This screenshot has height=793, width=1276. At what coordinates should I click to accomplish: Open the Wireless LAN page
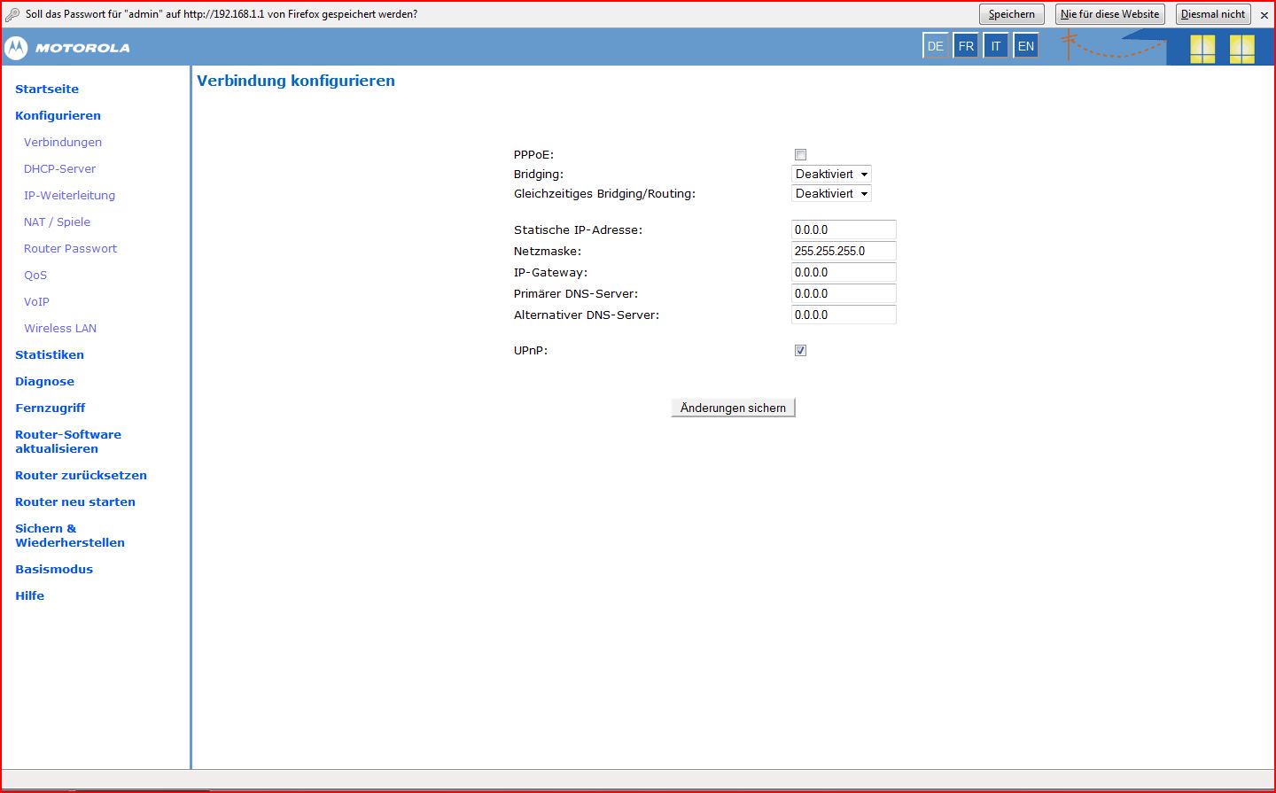pyautogui.click(x=60, y=328)
